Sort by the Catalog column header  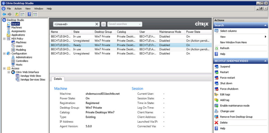[x=127, y=32]
